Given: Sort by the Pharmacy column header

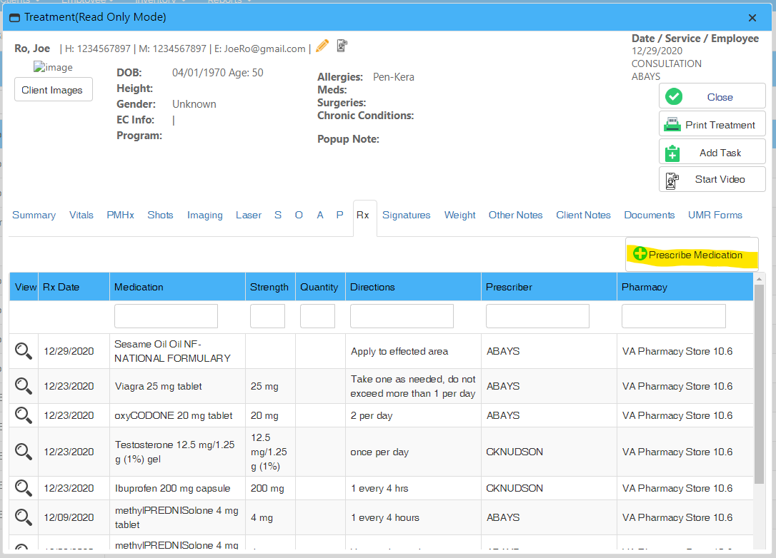Looking at the screenshot, I should pyautogui.click(x=685, y=287).
